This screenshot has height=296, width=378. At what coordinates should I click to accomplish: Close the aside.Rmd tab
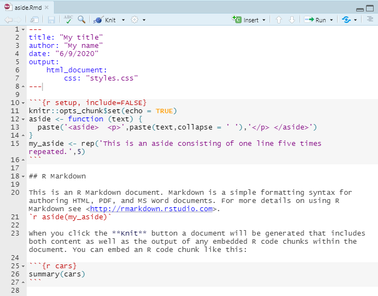47,8
